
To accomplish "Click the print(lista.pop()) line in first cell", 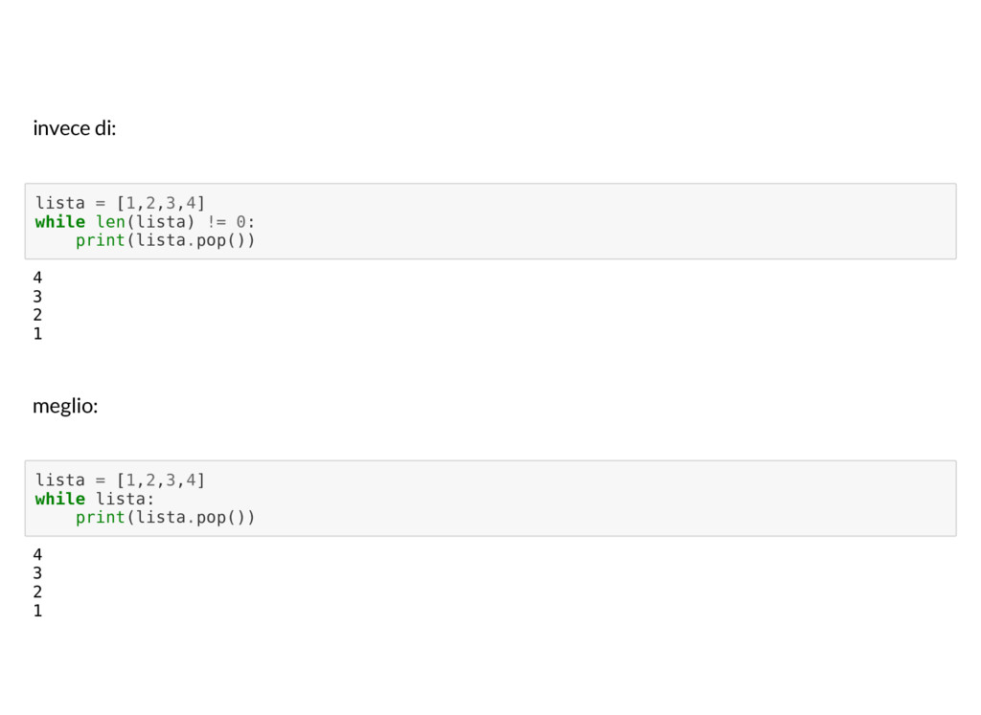I will [165, 240].
